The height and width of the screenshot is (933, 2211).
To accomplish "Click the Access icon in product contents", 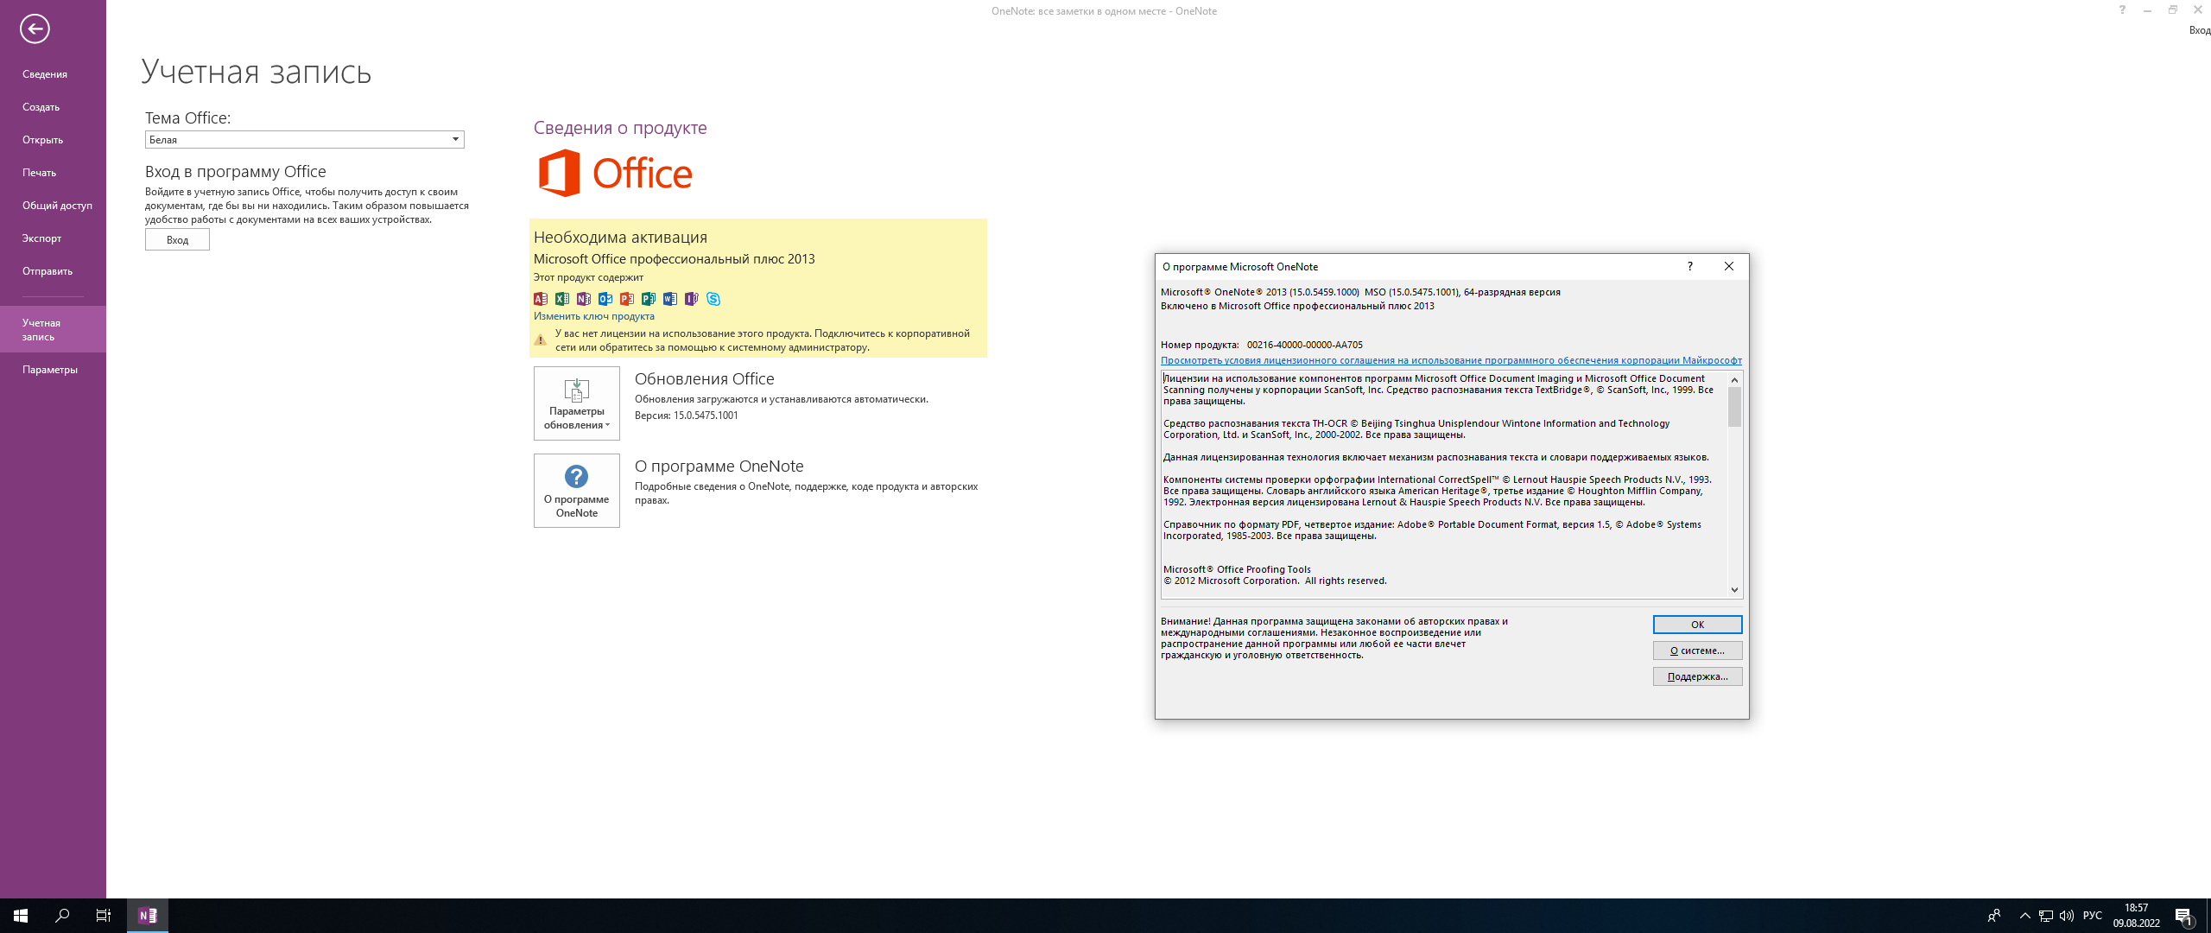I will (541, 299).
